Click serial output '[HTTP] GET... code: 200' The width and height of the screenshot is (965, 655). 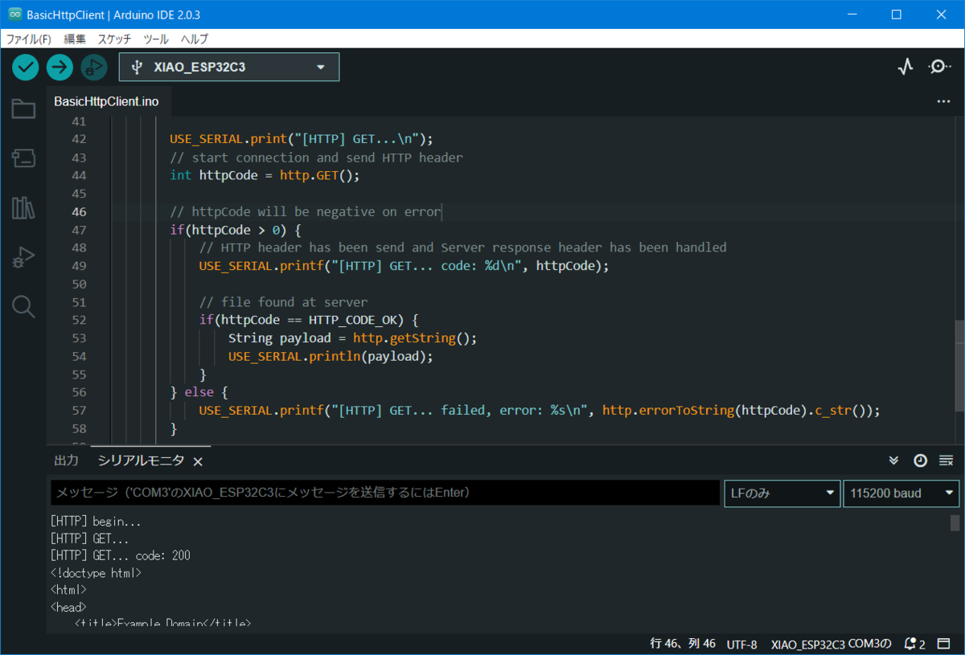click(120, 555)
